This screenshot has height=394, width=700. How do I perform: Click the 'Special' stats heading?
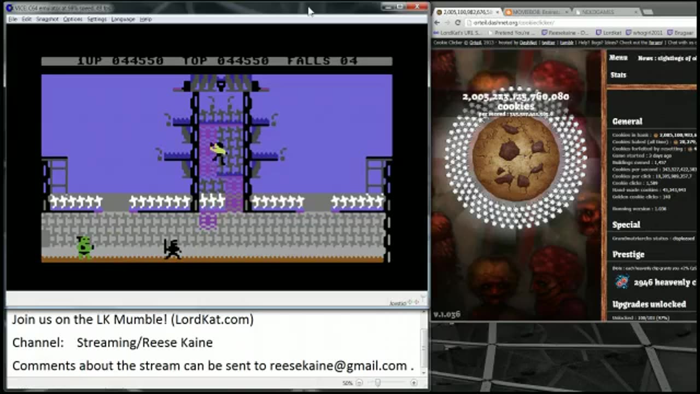626,225
